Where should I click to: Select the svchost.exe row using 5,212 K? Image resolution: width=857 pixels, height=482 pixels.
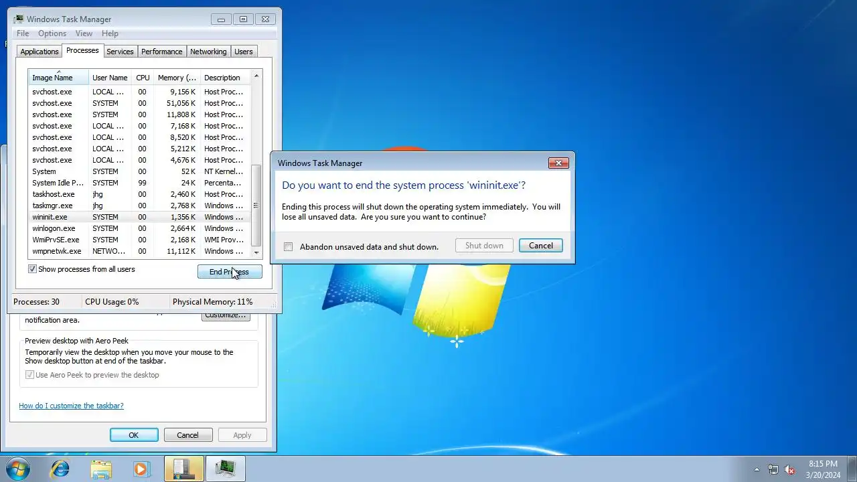pos(139,149)
